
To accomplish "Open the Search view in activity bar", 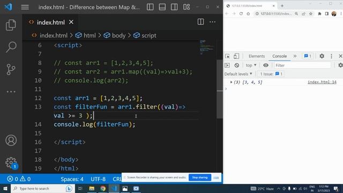I will [x=11, y=47].
